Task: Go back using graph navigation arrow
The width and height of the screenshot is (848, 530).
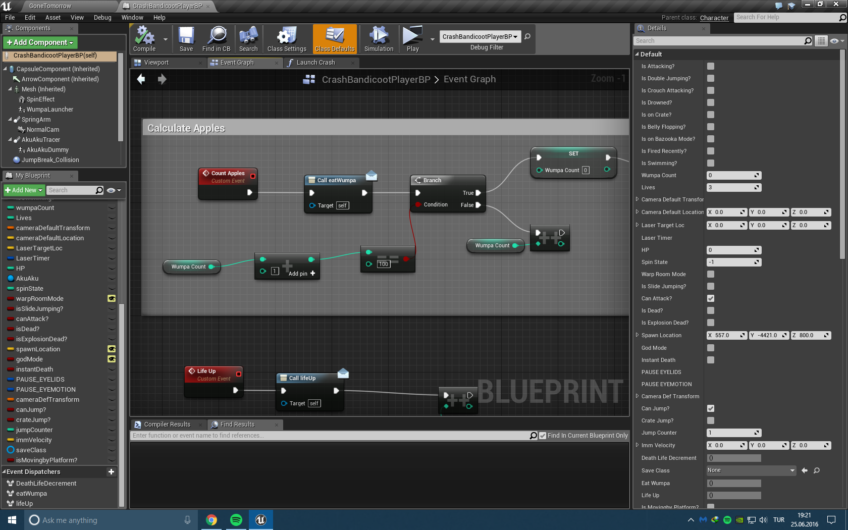Action: click(x=141, y=79)
